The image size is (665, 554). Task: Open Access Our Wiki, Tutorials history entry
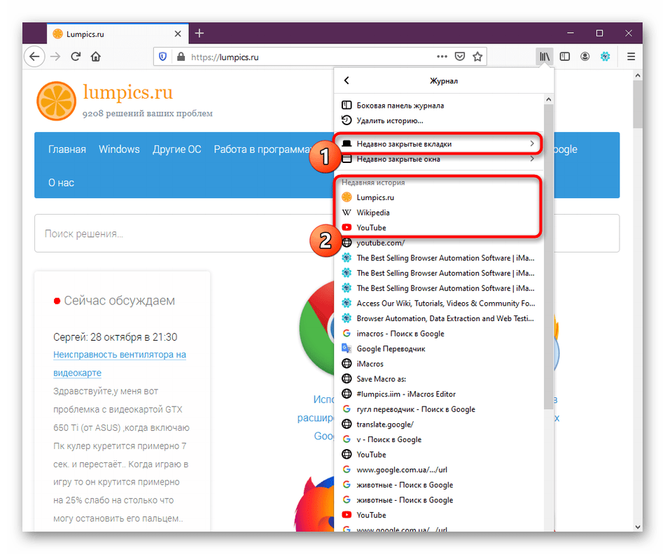click(439, 304)
